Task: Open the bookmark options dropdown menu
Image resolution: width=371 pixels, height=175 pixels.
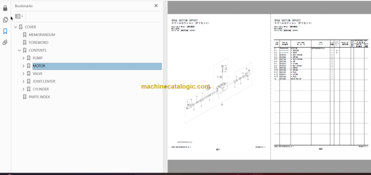Action: coord(19,16)
